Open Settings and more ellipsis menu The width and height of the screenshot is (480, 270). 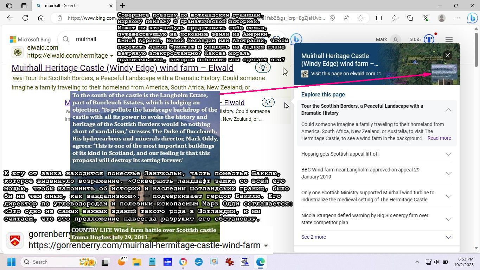pyautogui.click(x=457, y=18)
